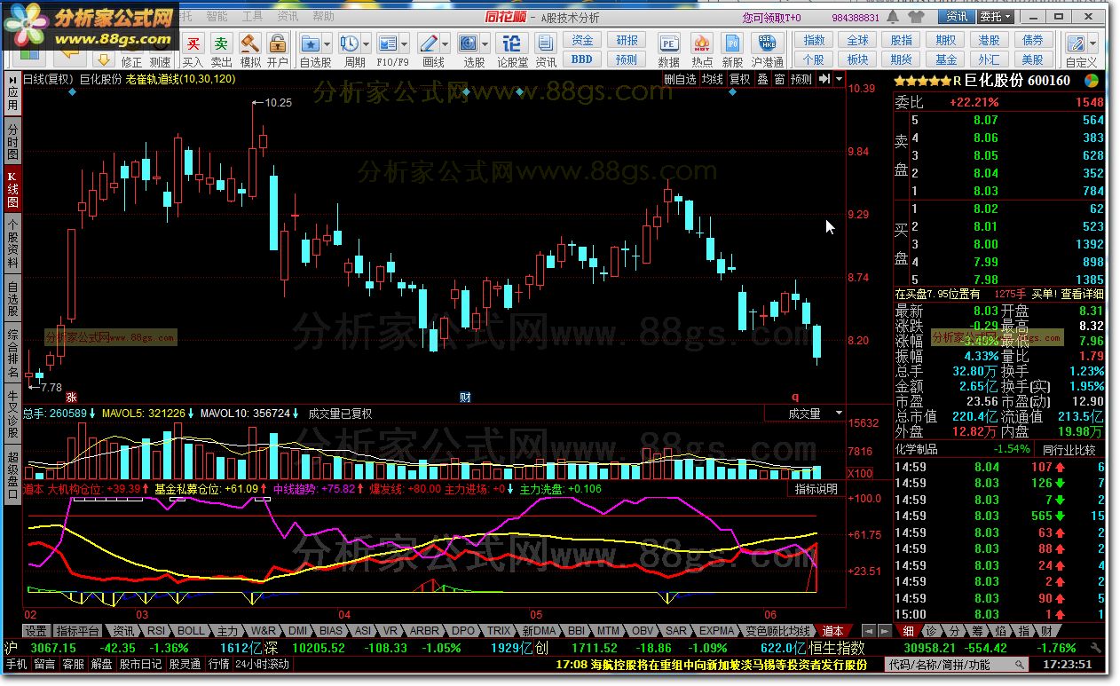Viewport: 1120px width, 686px height.
Task: Click the arrow icon next to 预测 in chart header
Action: [824, 79]
